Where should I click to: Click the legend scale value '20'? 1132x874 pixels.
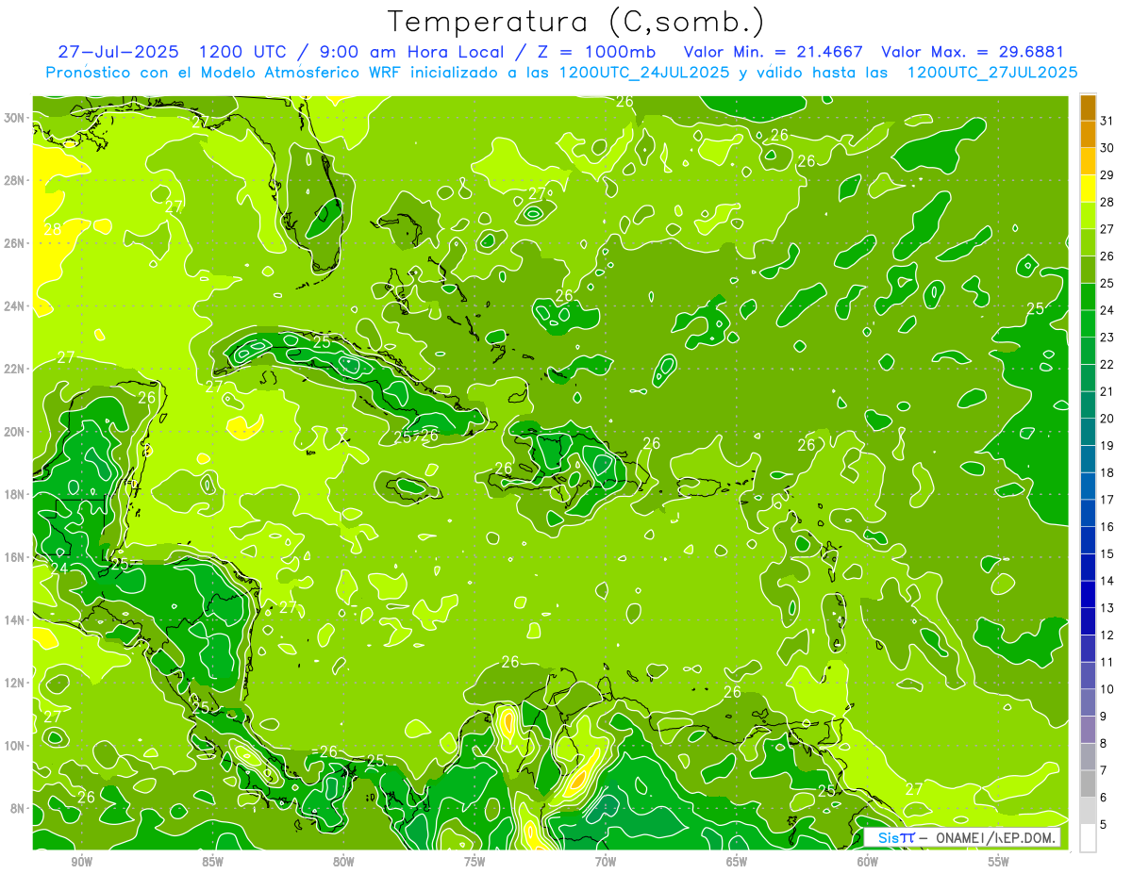(1107, 419)
